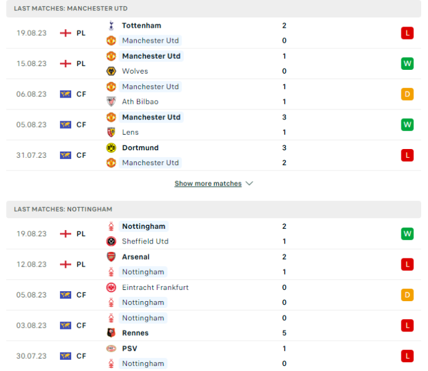Click the CF competition icon for Dortmund match
Image resolution: width=428 pixels, height=371 pixels.
coord(66,155)
